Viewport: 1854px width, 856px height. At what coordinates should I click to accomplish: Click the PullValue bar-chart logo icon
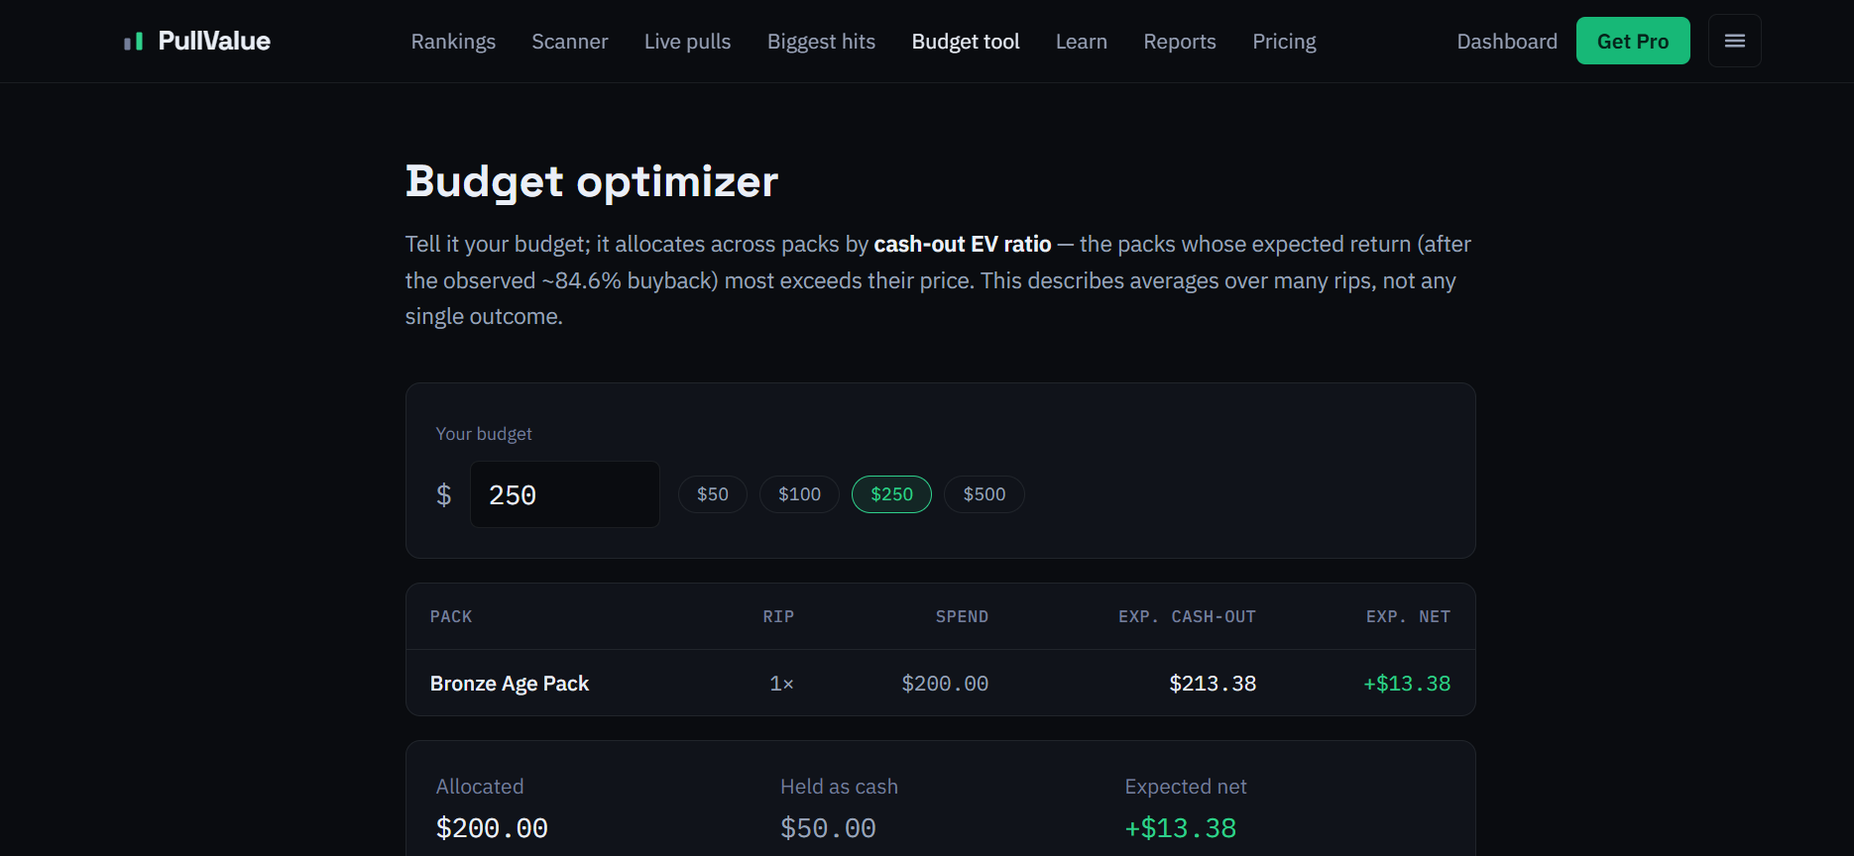[x=133, y=41]
